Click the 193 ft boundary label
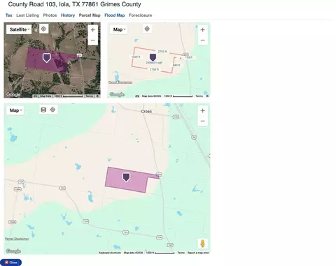Screen dimensions: 336x266 click(x=188, y=57)
